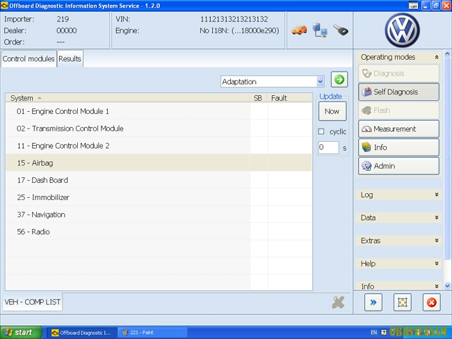Click the fullscreen frame icon button
The image size is (452, 339).
point(403,302)
